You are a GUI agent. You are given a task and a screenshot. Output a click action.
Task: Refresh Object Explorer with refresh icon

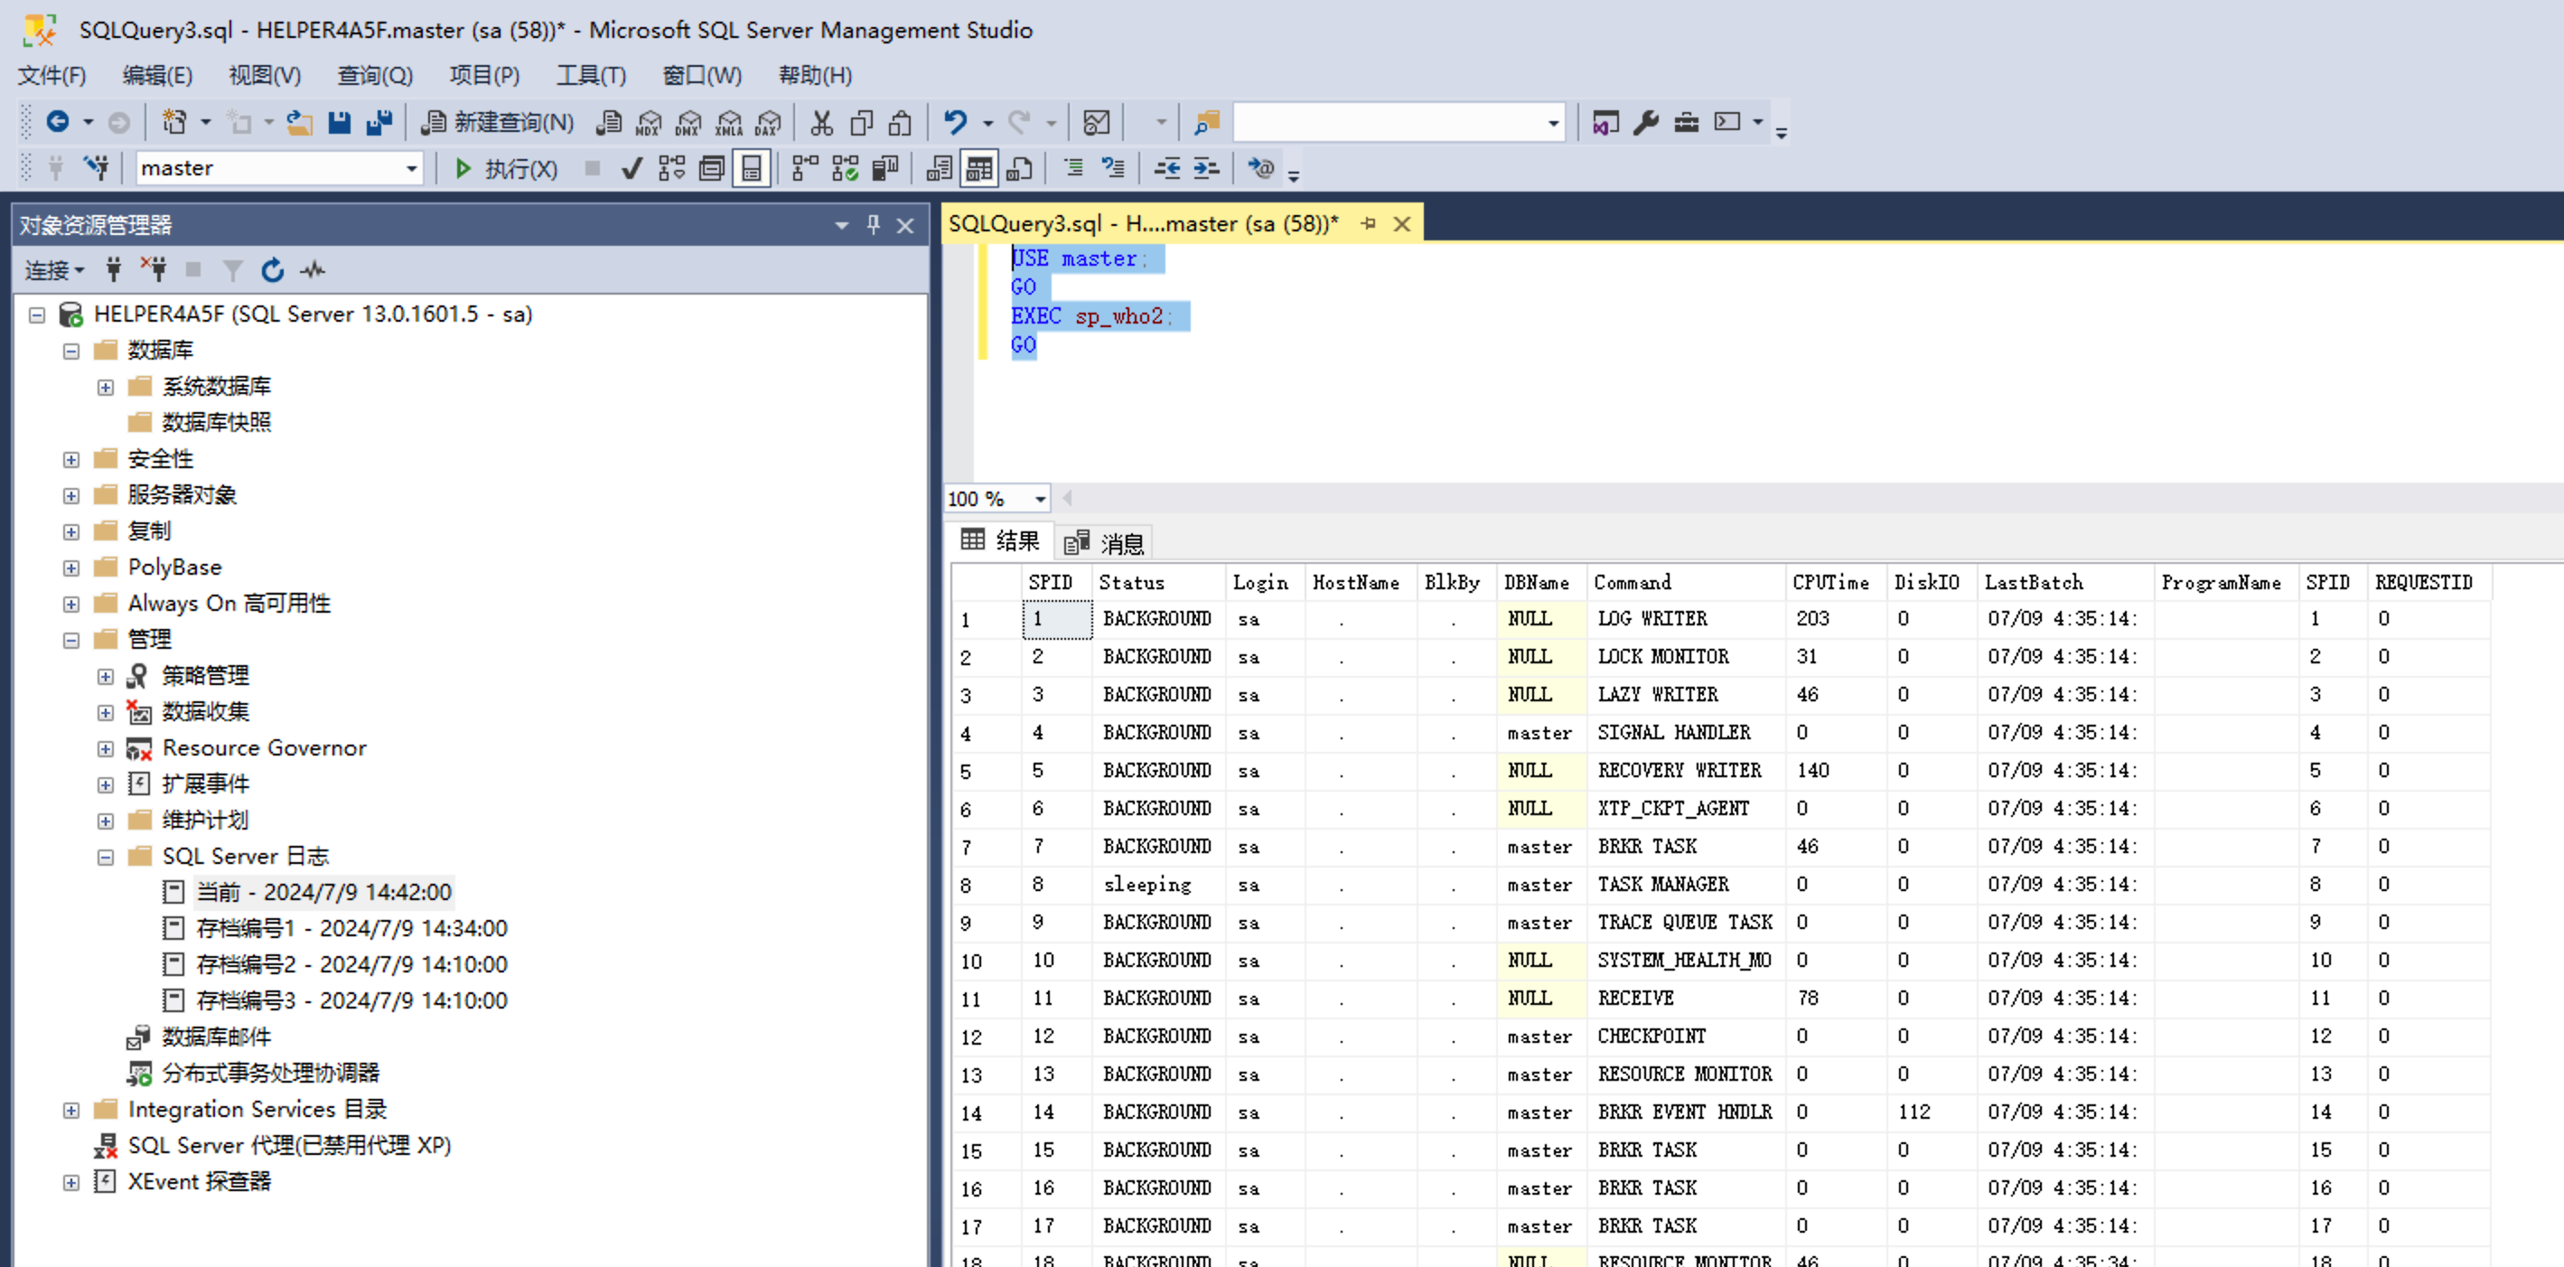[x=273, y=269]
